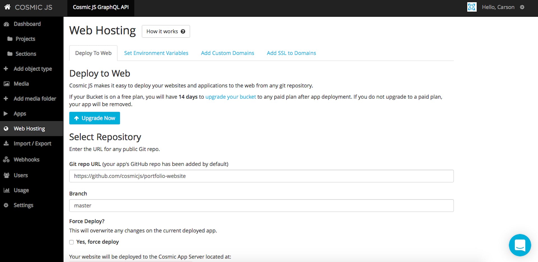Click the home icon next to COSMIC JS
Screen dimensions: 538x262
coord(7,7)
